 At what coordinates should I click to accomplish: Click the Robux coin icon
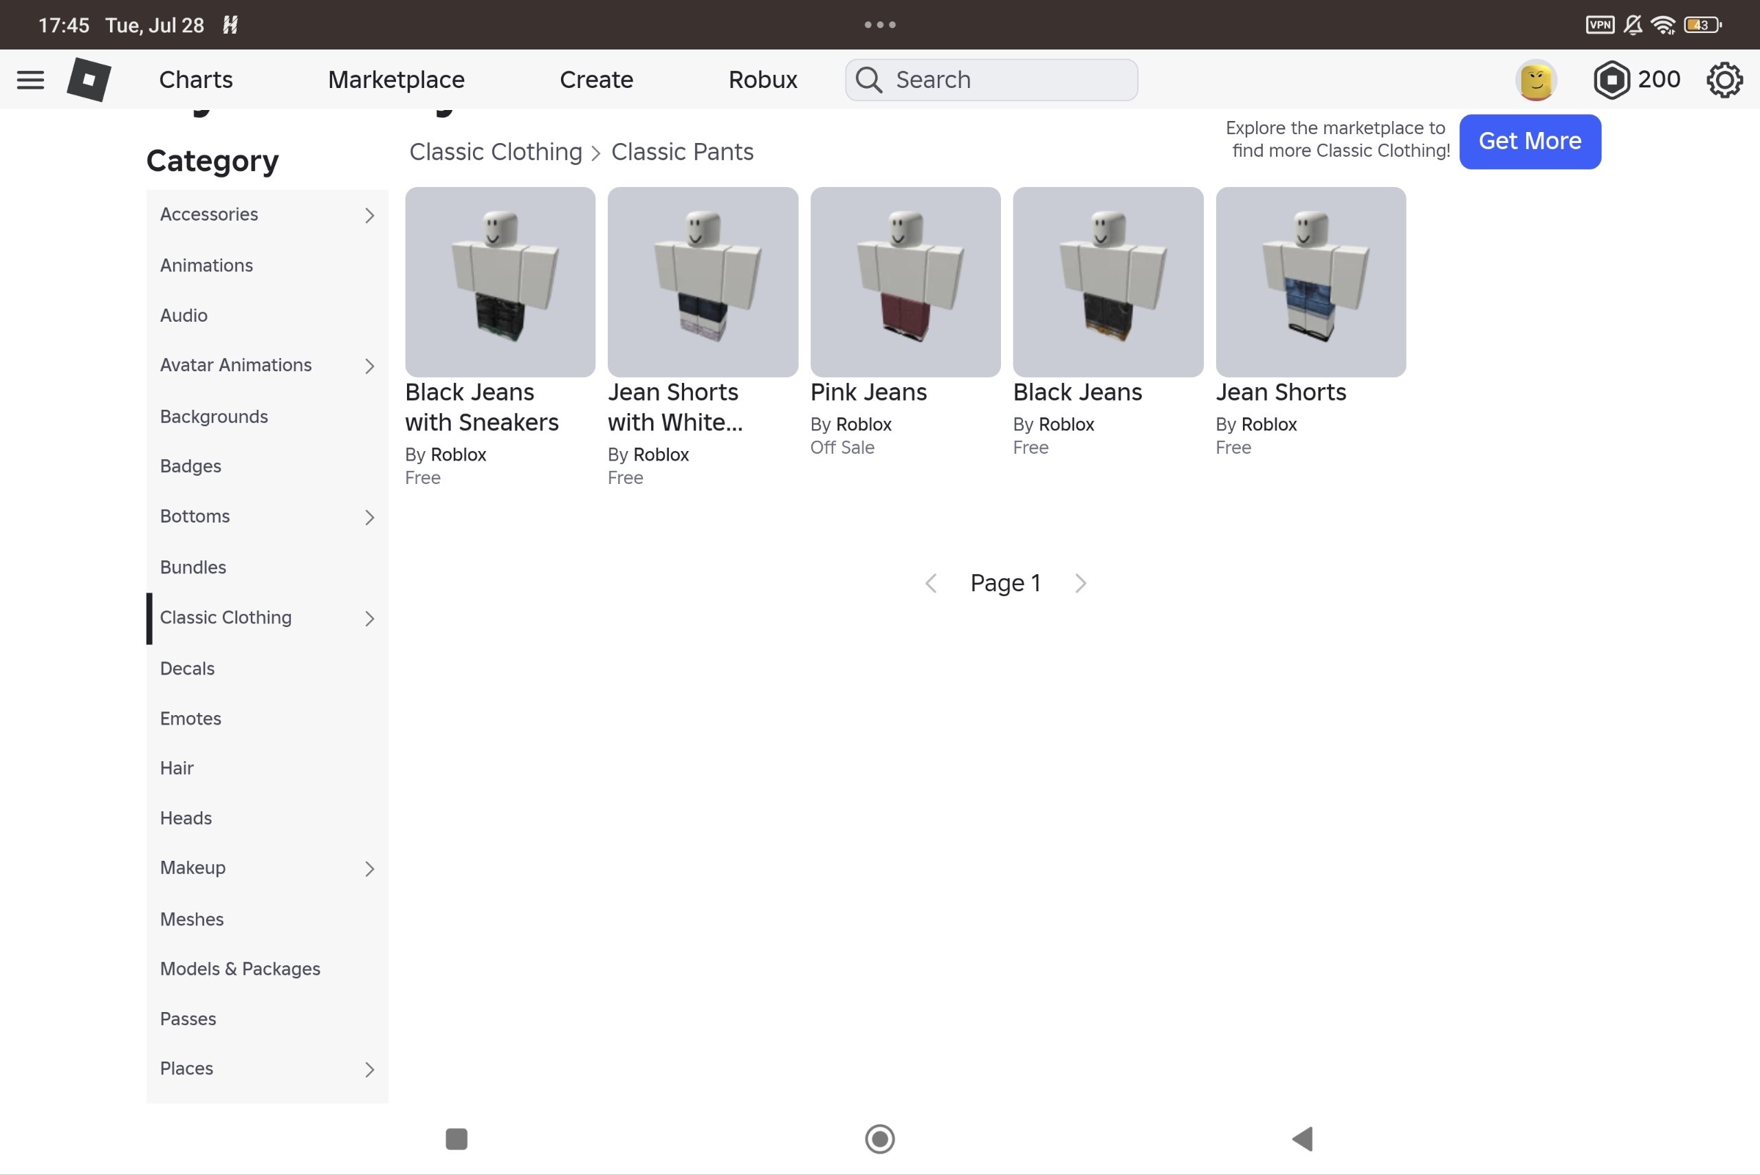point(1611,80)
